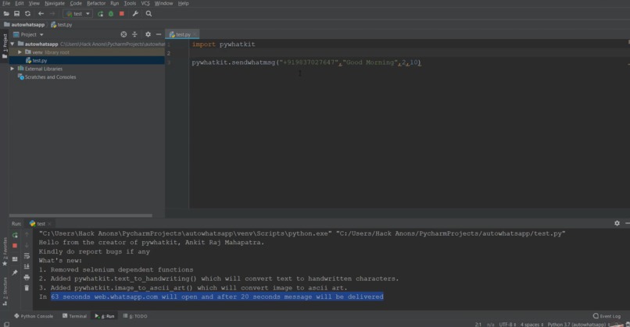Open the Event Log
Image resolution: width=630 pixels, height=327 pixels.
tap(607, 316)
